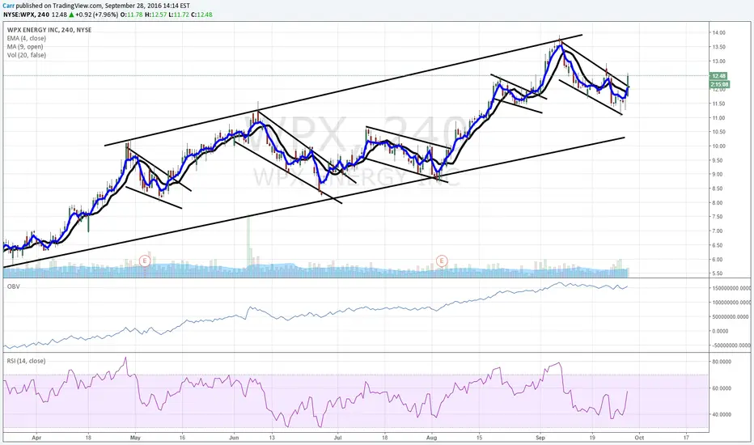754x445 pixels.
Task: Click the 13.50 price axis label
Action: pos(719,47)
